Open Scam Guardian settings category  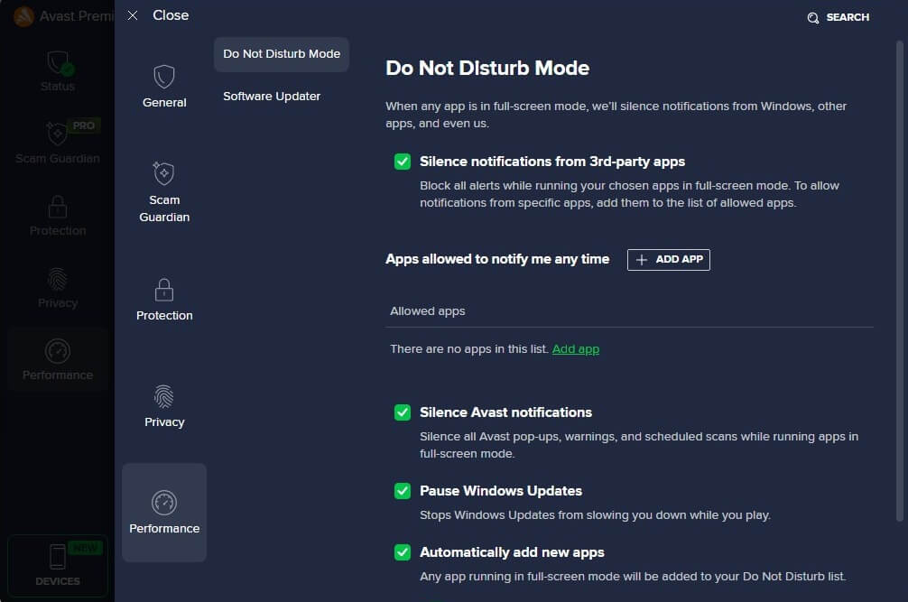(164, 191)
